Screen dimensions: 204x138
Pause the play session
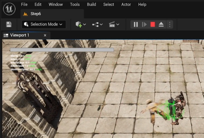[x=136, y=24]
